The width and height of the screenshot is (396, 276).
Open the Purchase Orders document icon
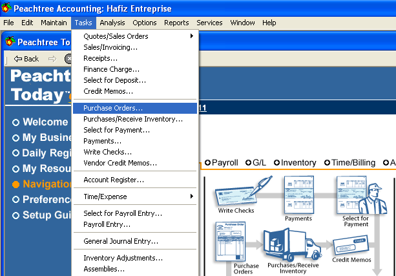(231, 241)
